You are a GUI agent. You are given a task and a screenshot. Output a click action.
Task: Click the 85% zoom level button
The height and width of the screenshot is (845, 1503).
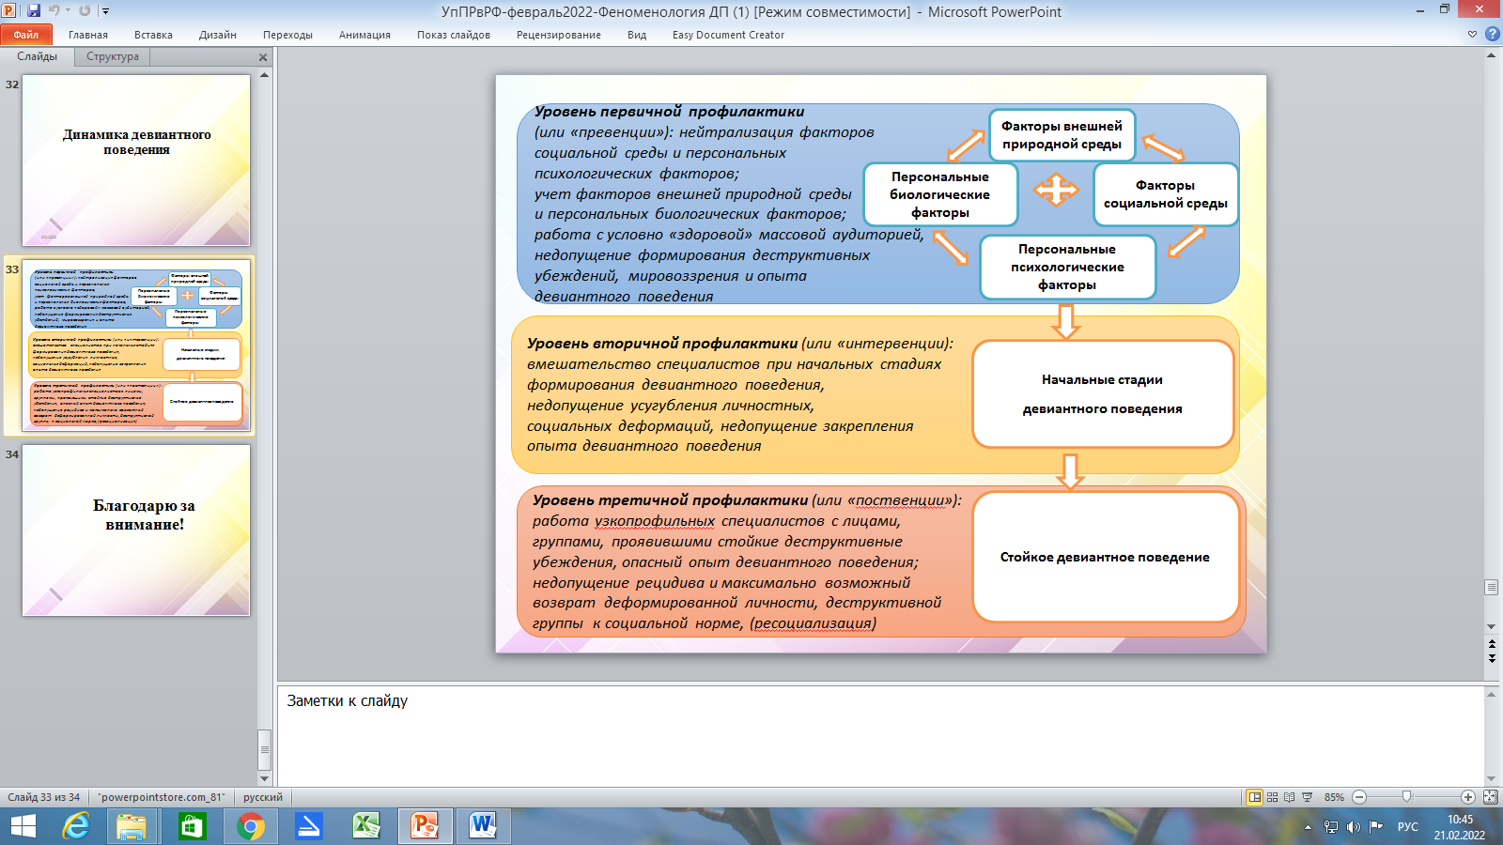pyautogui.click(x=1334, y=797)
